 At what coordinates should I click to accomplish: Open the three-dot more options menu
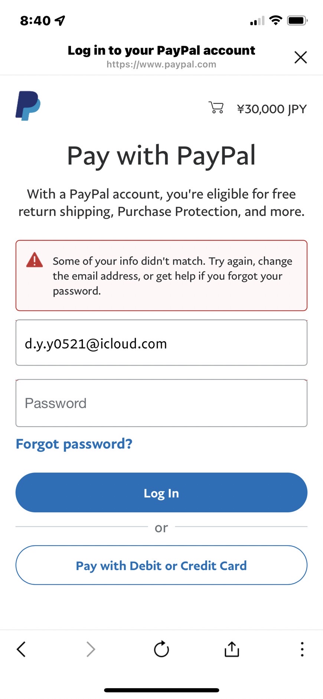(x=302, y=649)
